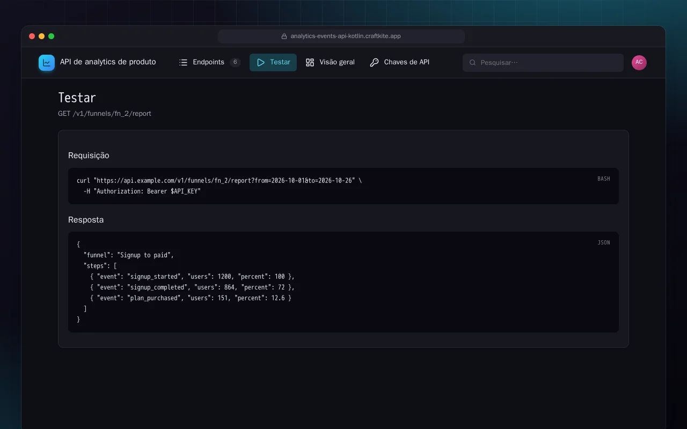Maximize the window with green button
The image size is (687, 429).
(x=52, y=36)
